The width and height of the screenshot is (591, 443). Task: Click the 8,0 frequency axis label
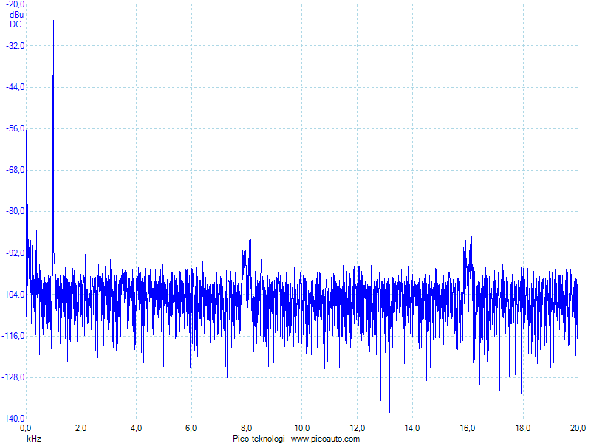click(247, 428)
